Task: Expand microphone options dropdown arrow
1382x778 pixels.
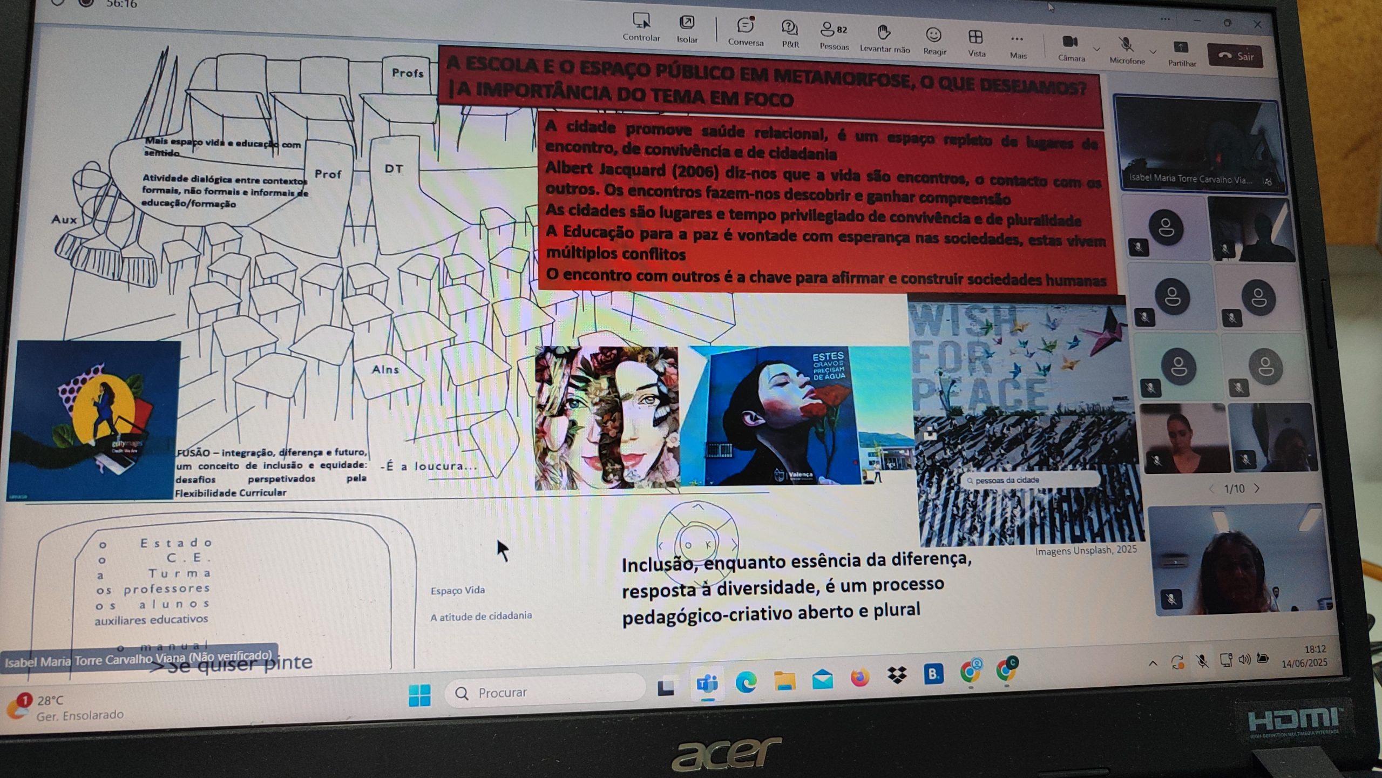Action: click(x=1153, y=52)
